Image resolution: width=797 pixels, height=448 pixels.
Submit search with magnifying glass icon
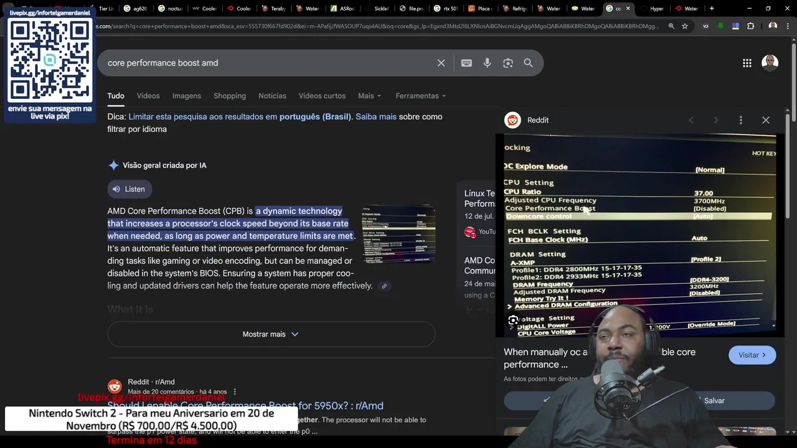coord(528,63)
